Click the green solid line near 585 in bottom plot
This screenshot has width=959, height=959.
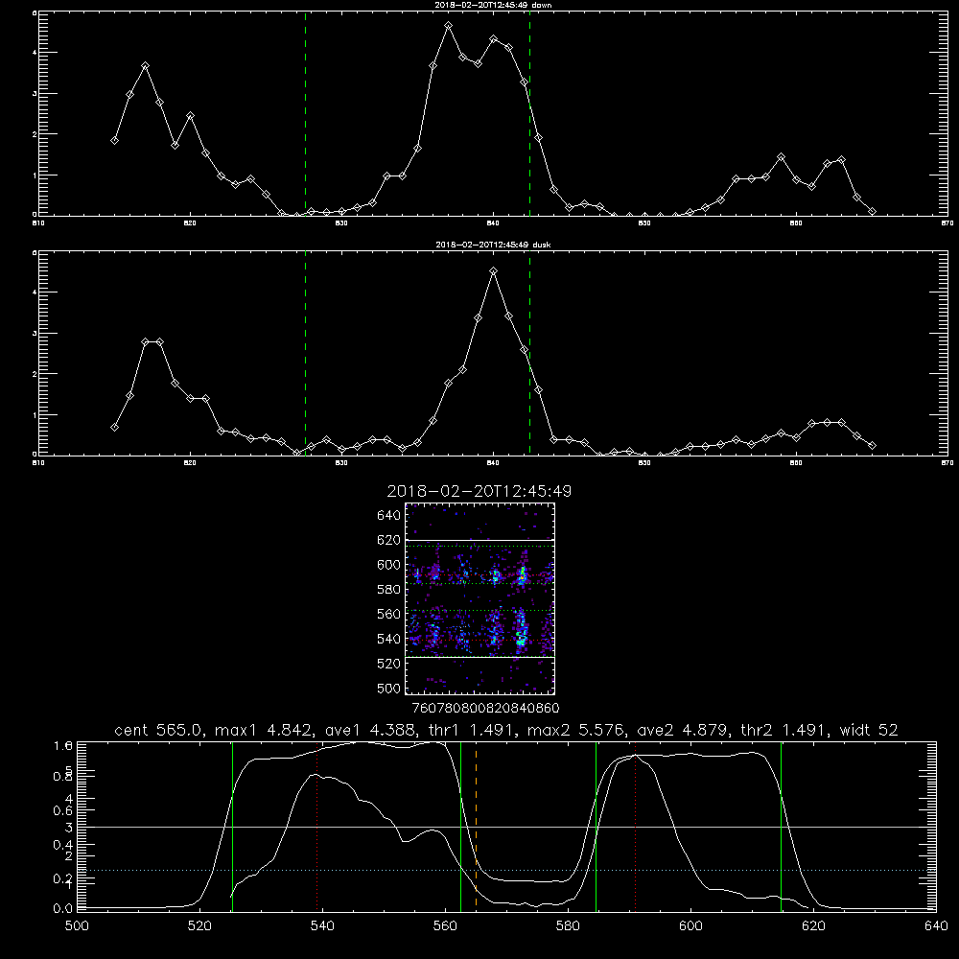(596, 826)
